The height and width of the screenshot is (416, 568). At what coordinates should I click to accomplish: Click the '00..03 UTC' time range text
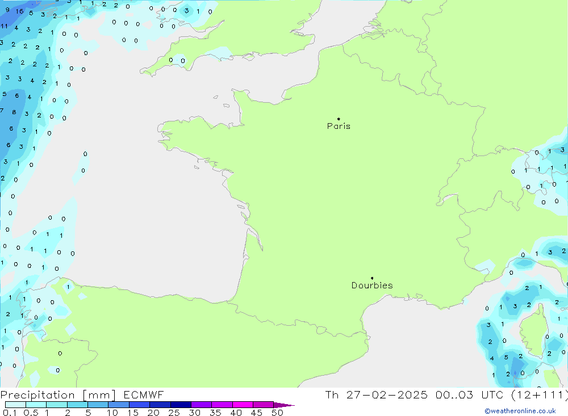click(470, 394)
